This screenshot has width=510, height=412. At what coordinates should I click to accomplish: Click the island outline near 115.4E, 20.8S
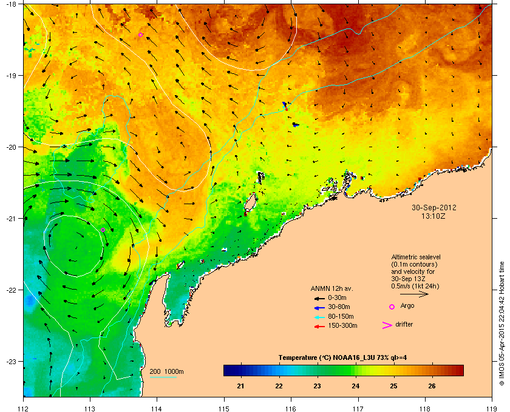pyautogui.click(x=250, y=202)
